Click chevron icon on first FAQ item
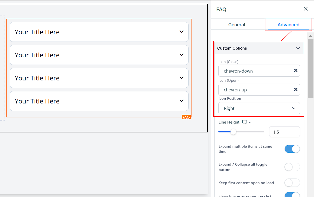 tap(182, 32)
